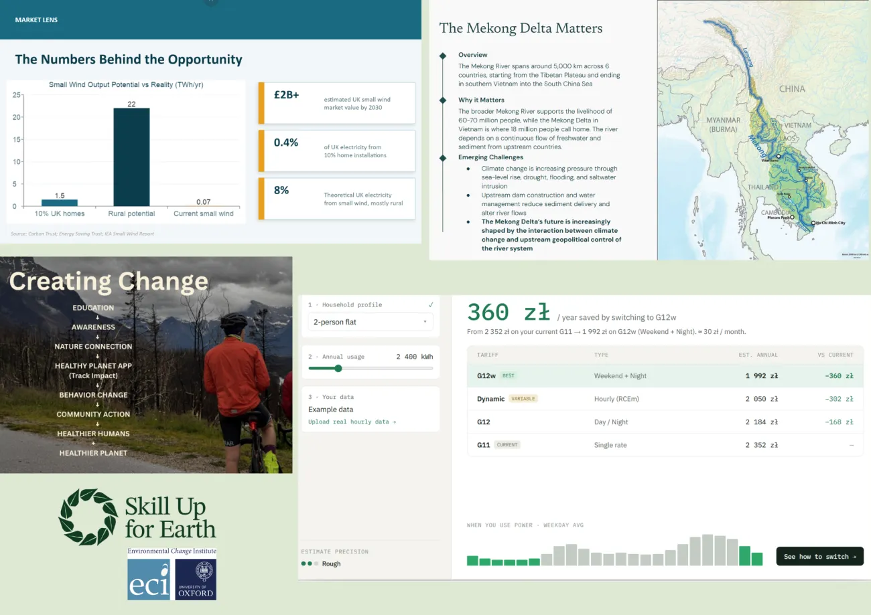Click the '−302 zł' savings value
The width and height of the screenshot is (871, 615).
pyautogui.click(x=840, y=398)
